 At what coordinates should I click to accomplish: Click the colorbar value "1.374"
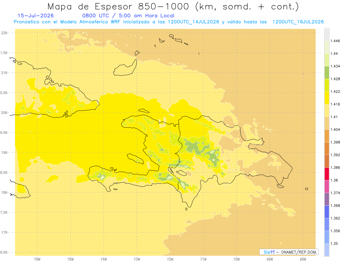point(335,193)
